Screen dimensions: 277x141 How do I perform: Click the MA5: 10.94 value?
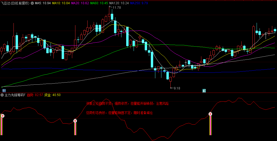point(43,3)
